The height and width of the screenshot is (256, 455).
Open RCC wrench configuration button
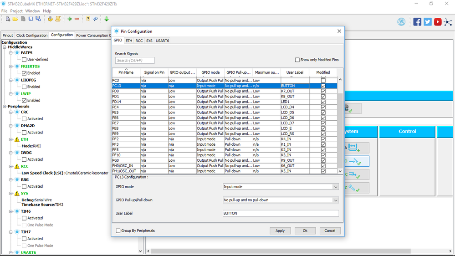pos(356,188)
